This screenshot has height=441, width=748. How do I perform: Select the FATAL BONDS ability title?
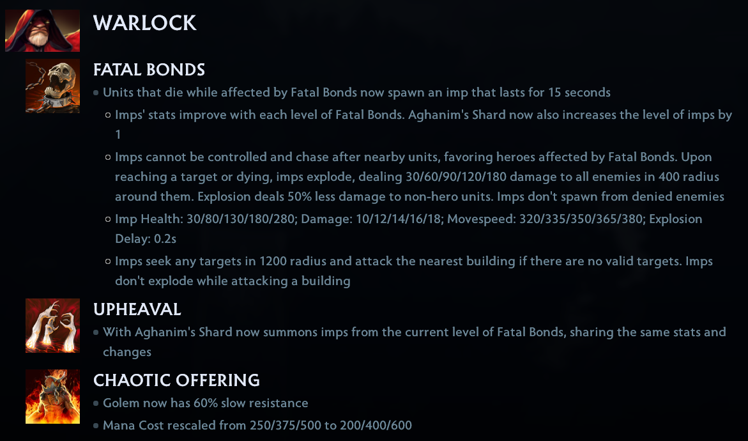[x=149, y=69]
